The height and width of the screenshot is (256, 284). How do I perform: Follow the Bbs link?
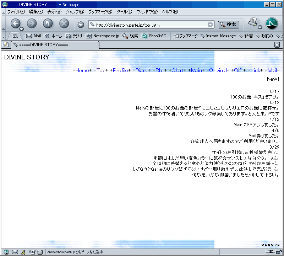click(160, 70)
